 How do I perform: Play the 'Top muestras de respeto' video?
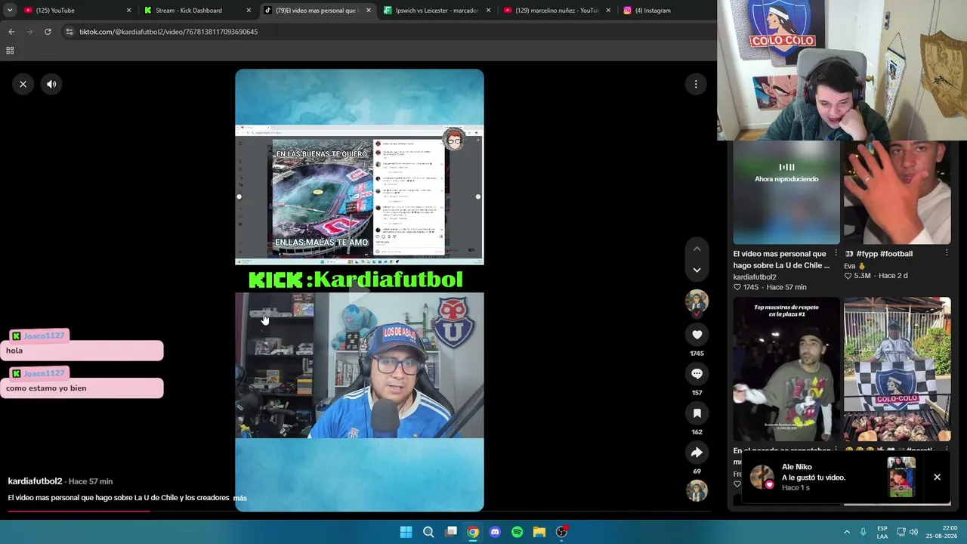click(786, 369)
